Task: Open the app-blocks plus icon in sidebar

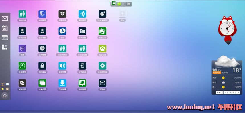Action: point(5,47)
